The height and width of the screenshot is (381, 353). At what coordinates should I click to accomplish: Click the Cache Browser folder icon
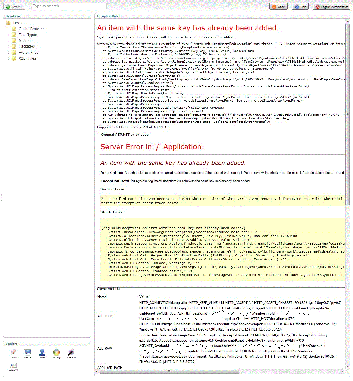[14, 29]
